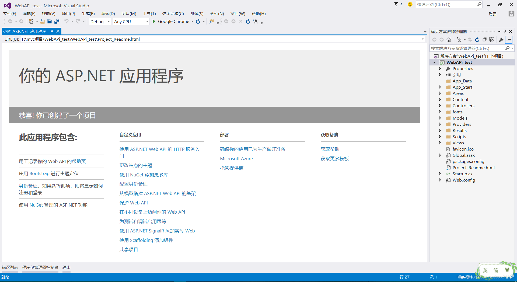517x282 pixels.
Task: Click the Solution Explorer search magnifier icon
Action: coord(507,48)
